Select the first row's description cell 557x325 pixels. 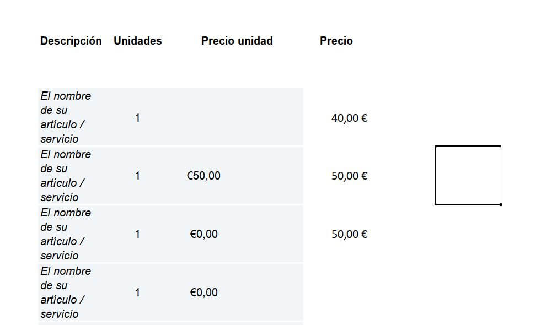point(66,117)
